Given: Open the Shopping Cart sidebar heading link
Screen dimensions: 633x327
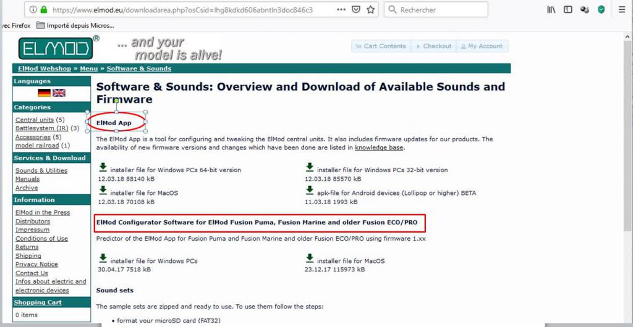Looking at the screenshot, I should click(38, 302).
